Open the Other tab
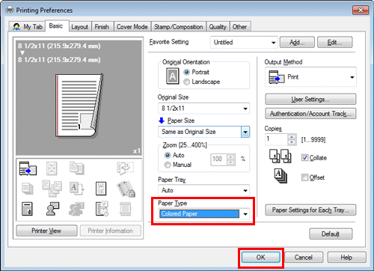 click(x=239, y=27)
